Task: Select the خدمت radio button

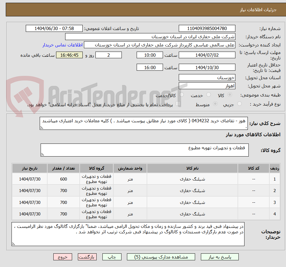Action: [x=208, y=95]
